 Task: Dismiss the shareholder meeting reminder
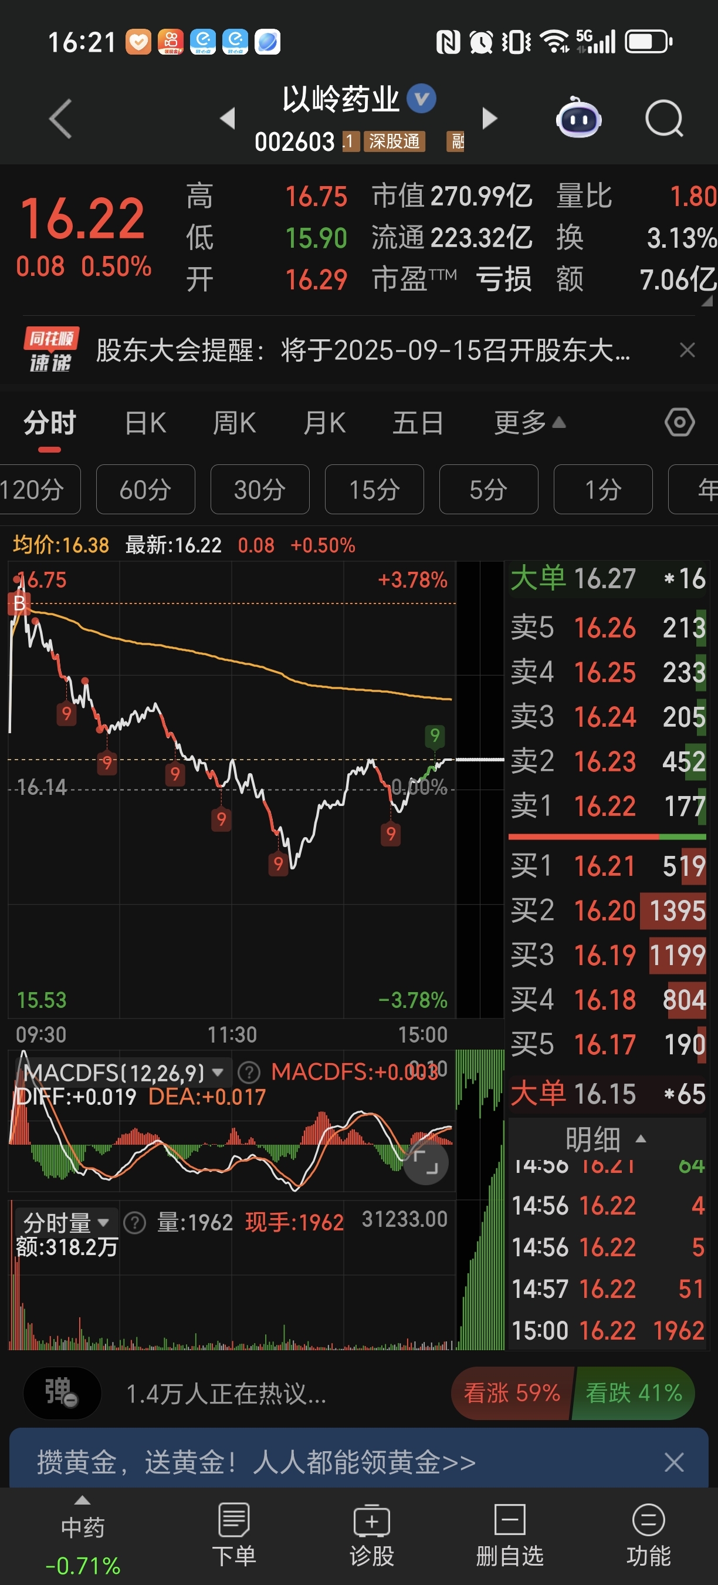click(x=687, y=350)
